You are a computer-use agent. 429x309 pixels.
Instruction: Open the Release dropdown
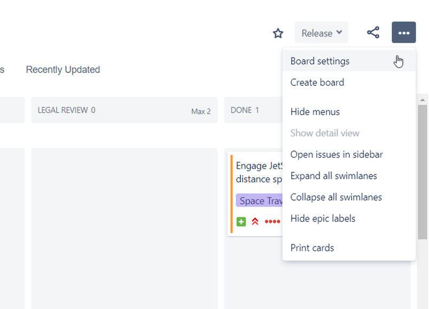[321, 33]
